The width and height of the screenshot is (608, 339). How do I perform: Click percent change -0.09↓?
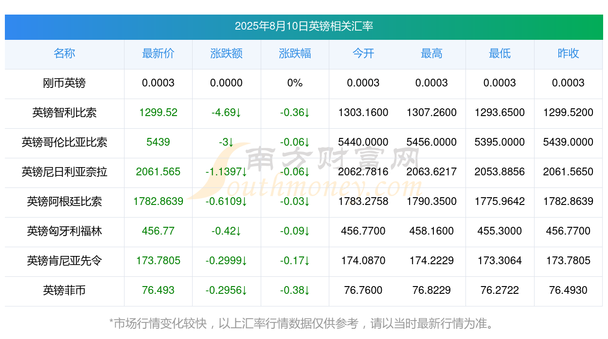295,231
